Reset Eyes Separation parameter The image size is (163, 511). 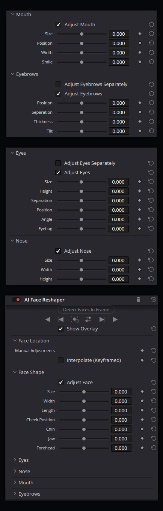(x=151, y=200)
